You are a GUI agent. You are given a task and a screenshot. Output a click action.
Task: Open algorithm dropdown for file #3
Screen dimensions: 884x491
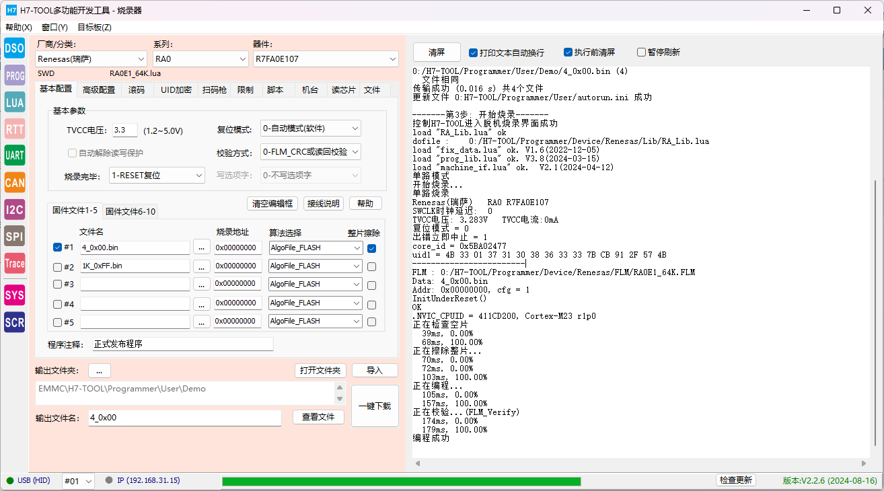[x=315, y=285]
